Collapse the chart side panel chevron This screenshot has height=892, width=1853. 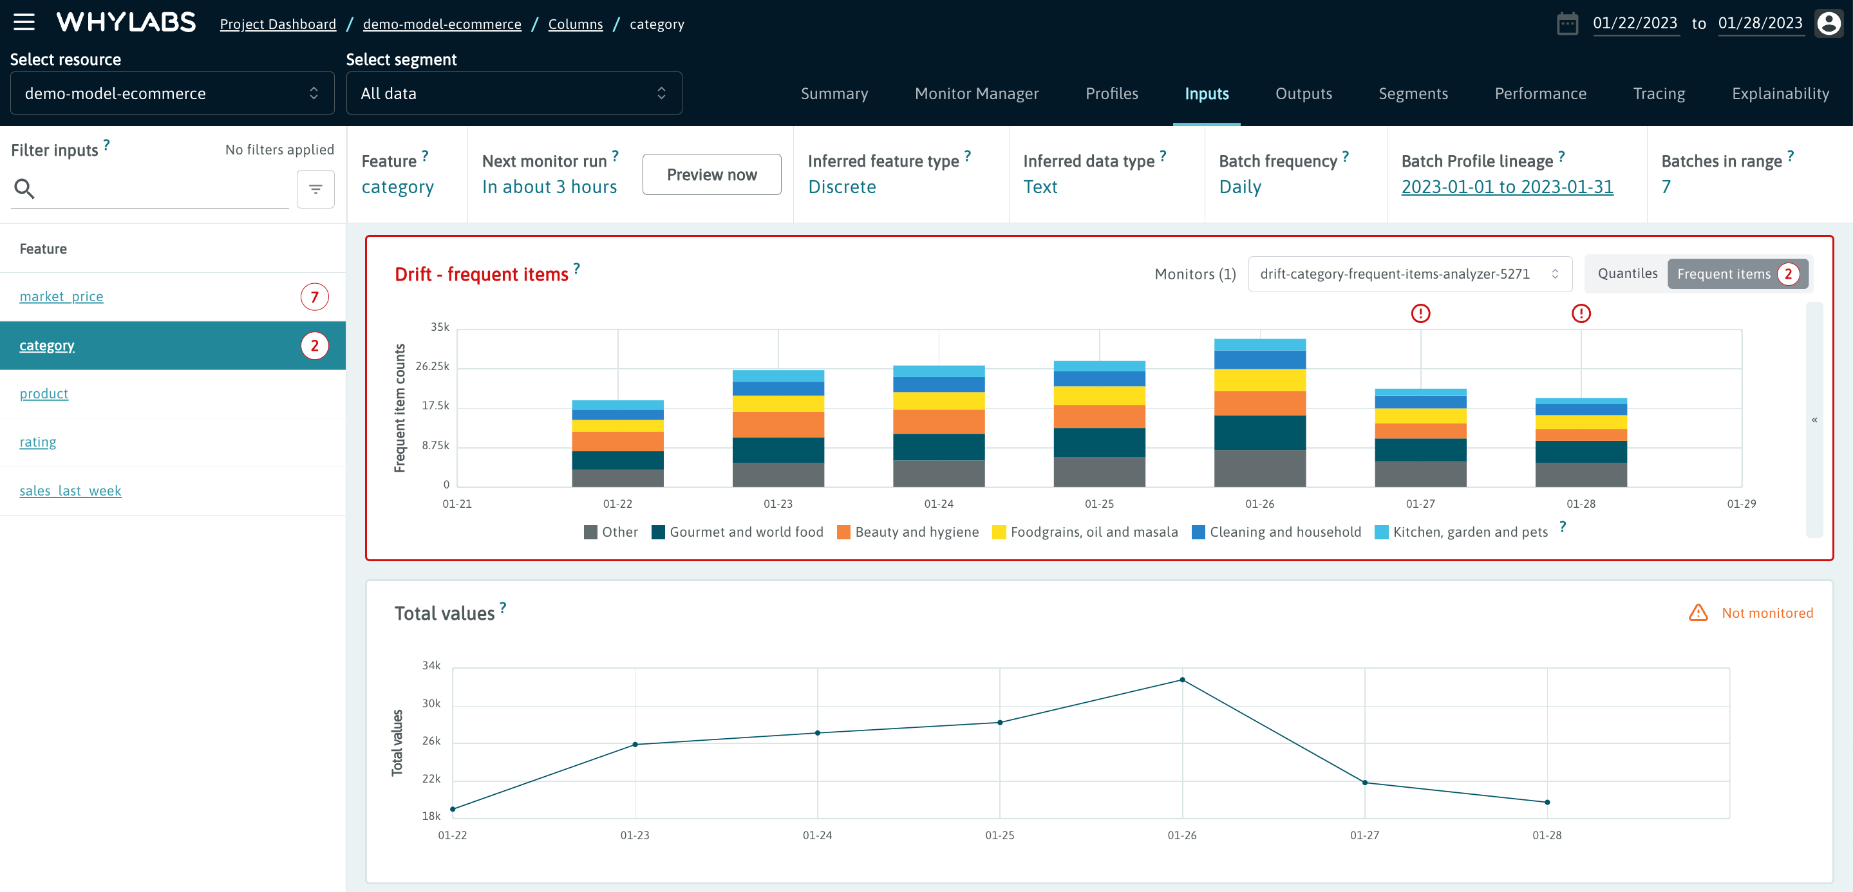[x=1814, y=420]
